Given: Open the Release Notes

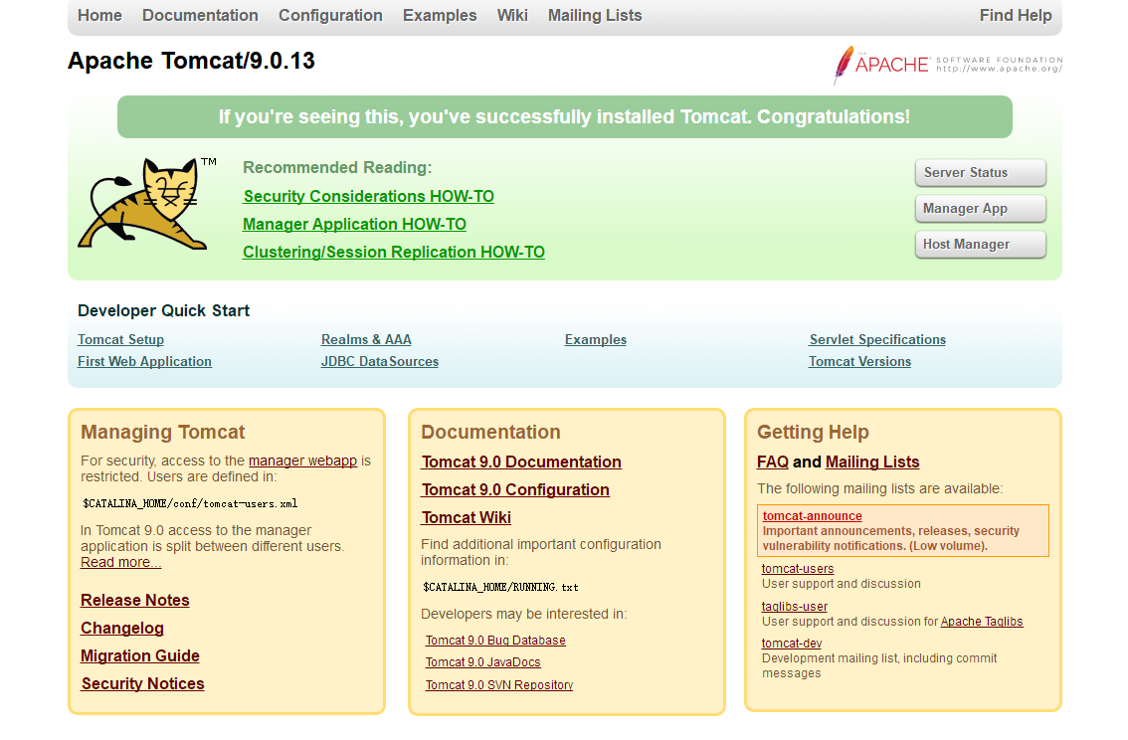Looking at the screenshot, I should coord(134,600).
